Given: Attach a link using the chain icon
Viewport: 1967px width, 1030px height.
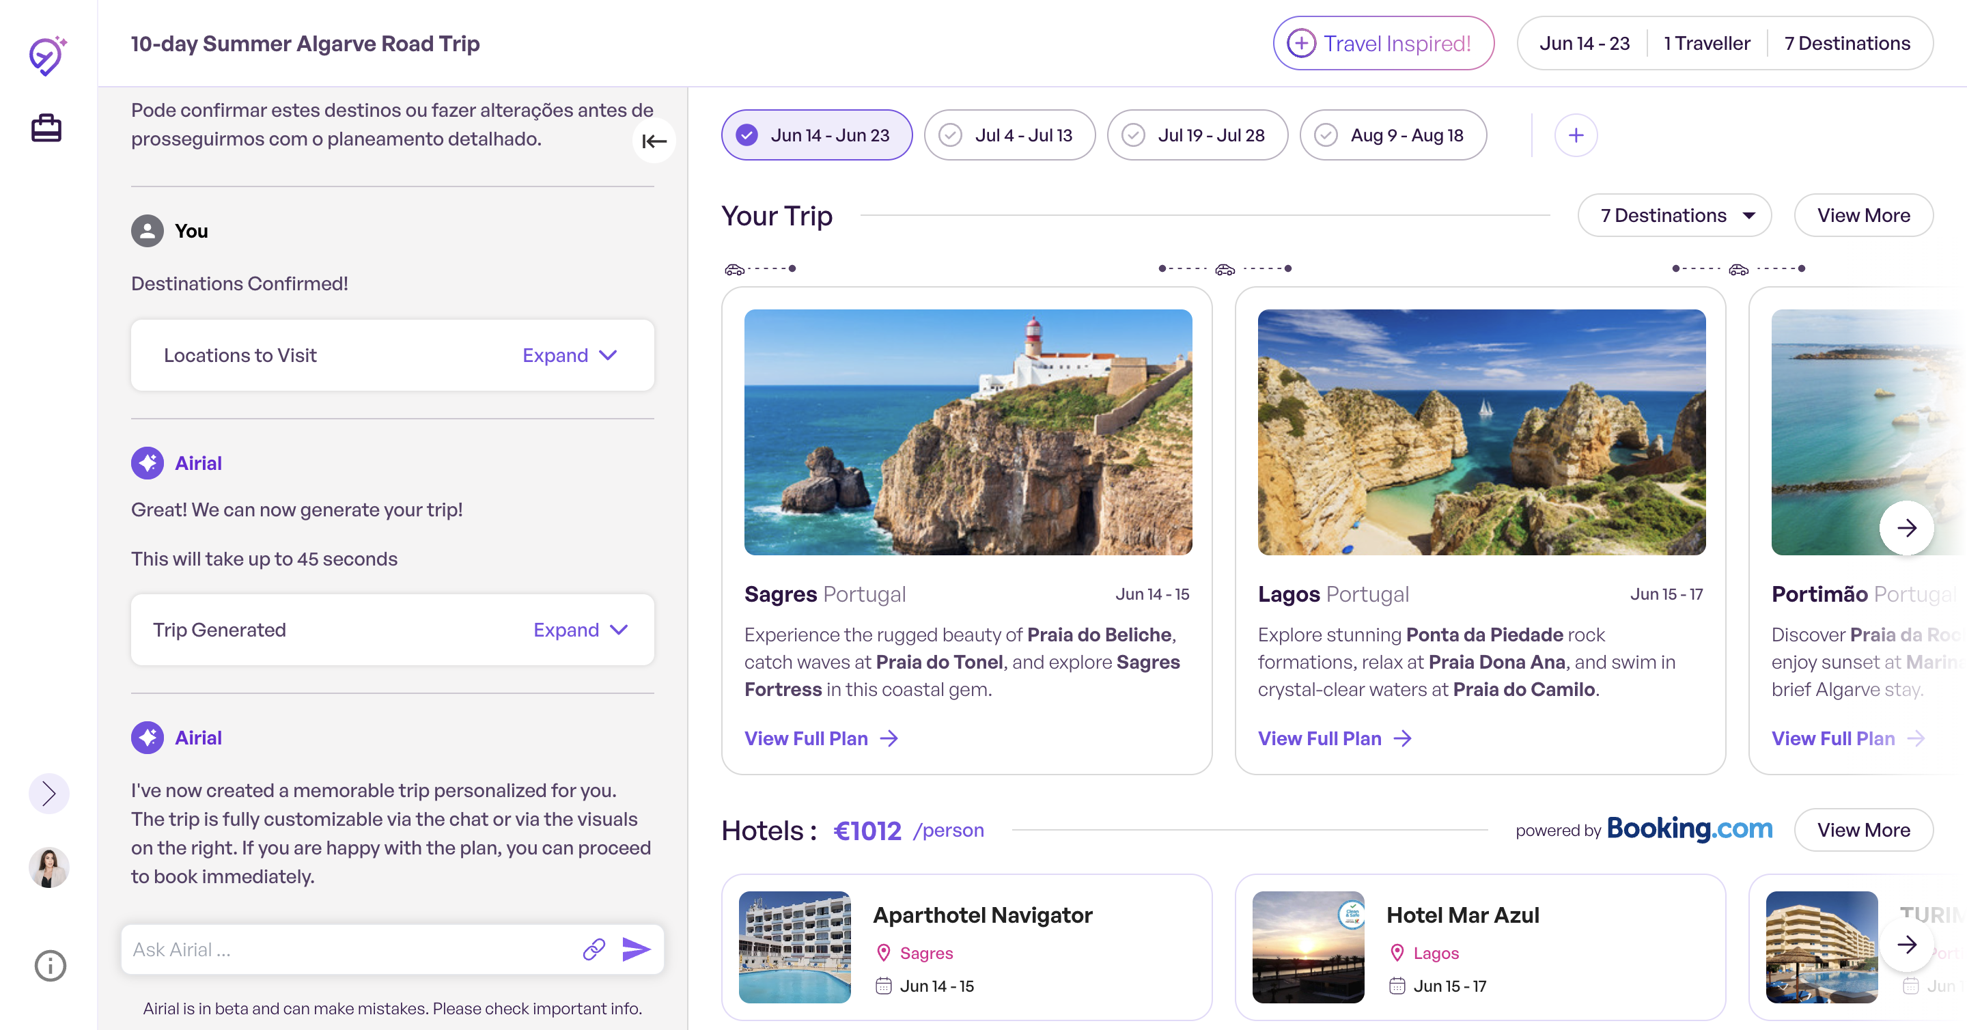Looking at the screenshot, I should [594, 949].
